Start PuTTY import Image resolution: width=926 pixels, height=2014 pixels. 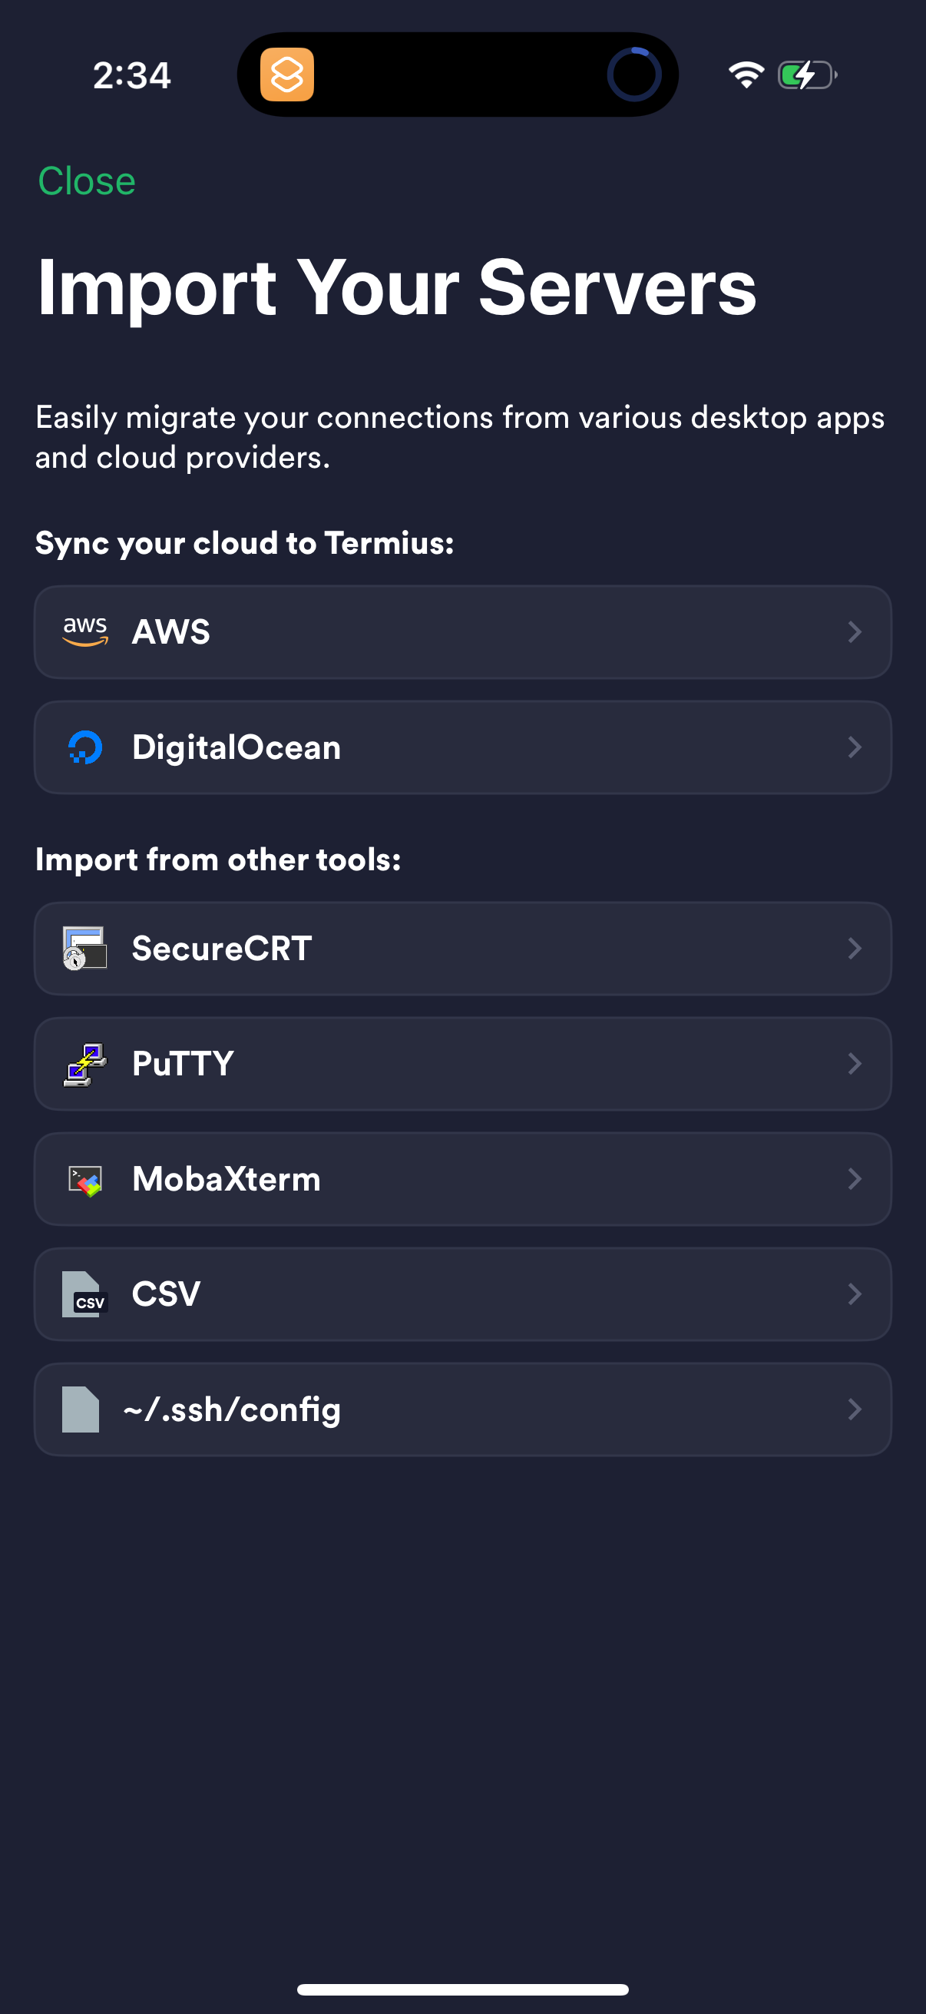462,1063
